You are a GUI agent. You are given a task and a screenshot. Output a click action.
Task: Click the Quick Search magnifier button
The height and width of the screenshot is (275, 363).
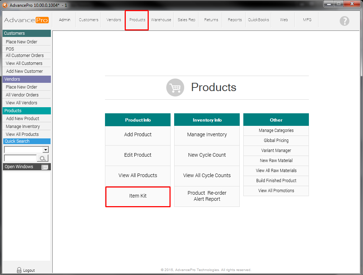point(43,158)
